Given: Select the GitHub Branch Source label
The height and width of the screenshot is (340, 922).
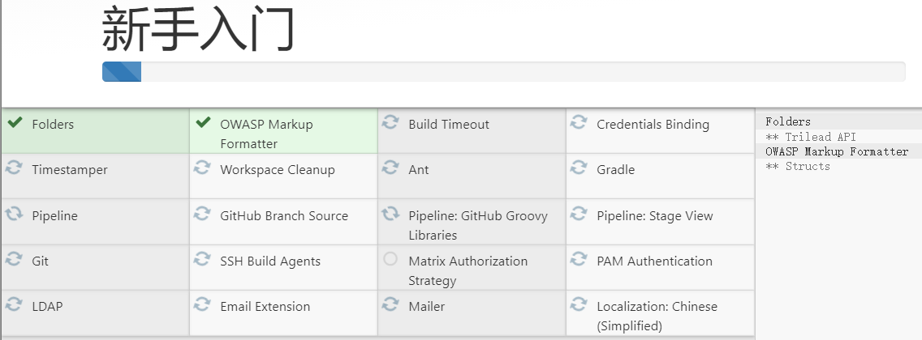Looking at the screenshot, I should (284, 215).
